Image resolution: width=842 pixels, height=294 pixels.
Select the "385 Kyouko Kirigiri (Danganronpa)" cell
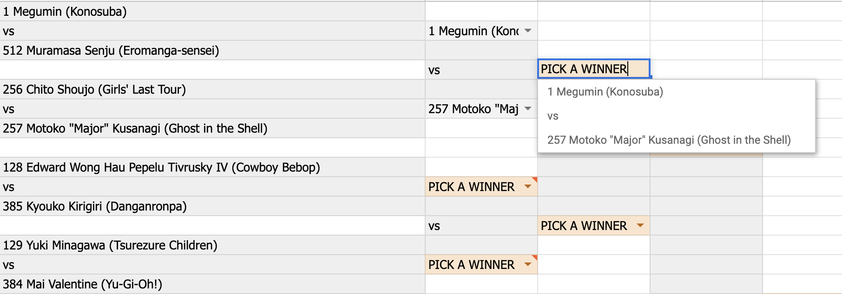click(x=95, y=206)
